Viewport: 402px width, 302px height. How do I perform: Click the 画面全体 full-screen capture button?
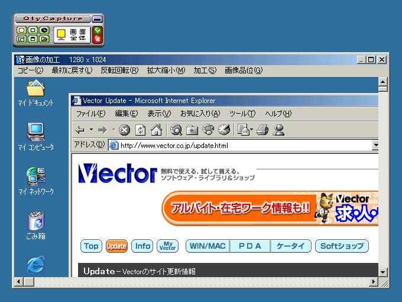(x=72, y=35)
